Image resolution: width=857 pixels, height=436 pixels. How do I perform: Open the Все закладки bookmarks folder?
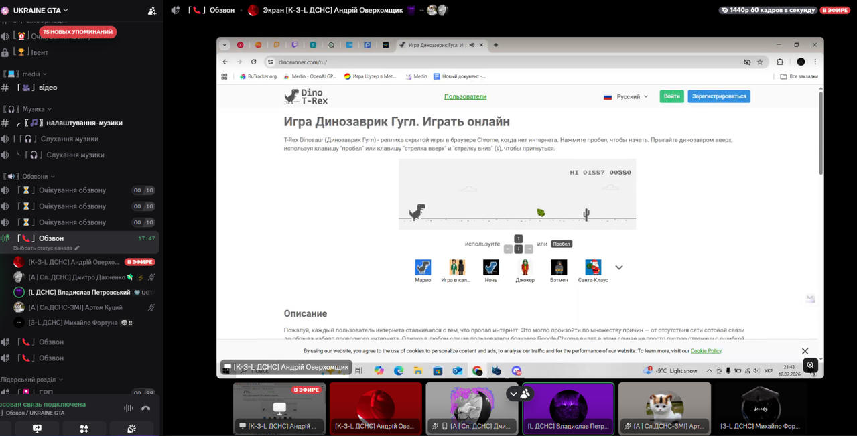point(799,77)
